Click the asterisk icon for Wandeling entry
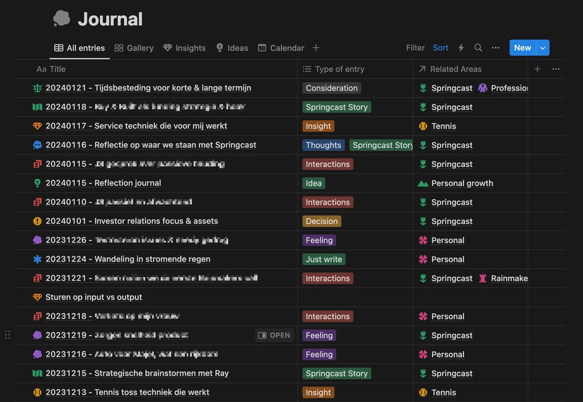583x402 pixels. pyautogui.click(x=37, y=258)
